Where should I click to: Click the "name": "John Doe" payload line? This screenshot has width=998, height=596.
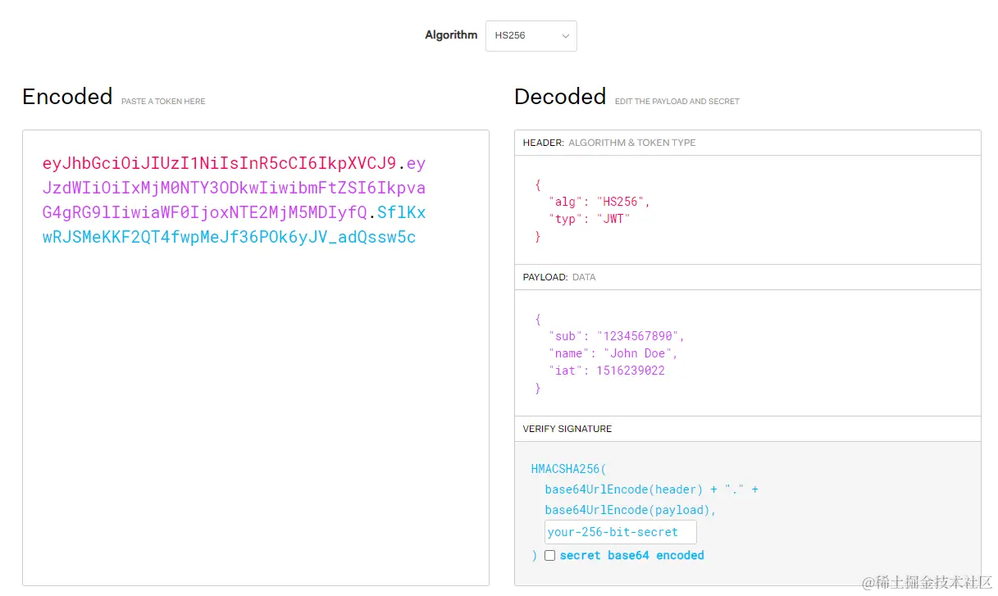tap(613, 353)
